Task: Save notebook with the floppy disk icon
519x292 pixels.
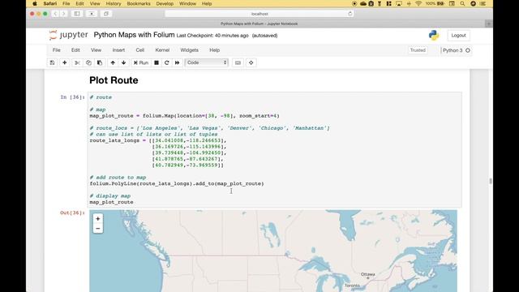Action: [52, 62]
